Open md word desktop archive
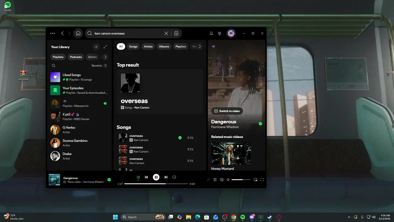The height and width of the screenshot is (222, 394). [x=23, y=76]
